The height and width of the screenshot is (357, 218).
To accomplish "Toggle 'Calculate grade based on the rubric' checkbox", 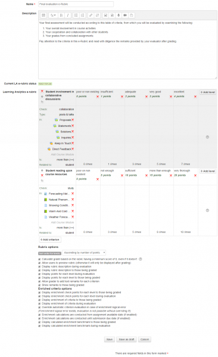I will [x=39, y=259].
